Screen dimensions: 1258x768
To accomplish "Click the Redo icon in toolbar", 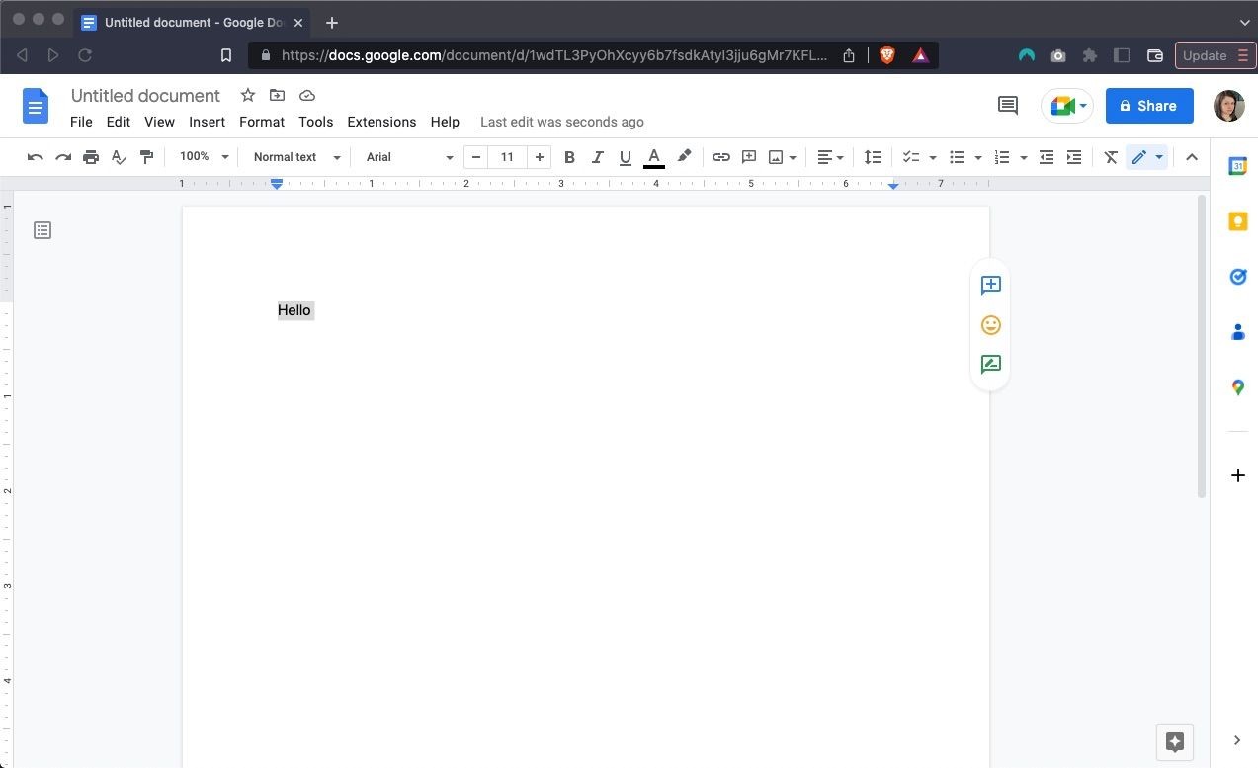I will pos(63,157).
